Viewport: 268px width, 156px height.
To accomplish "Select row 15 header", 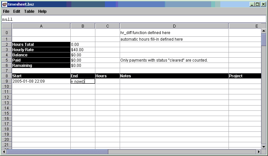I will point(7,113).
